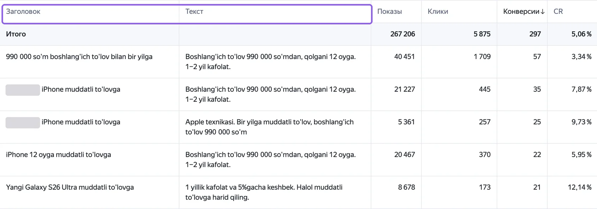Select total CR value 5,06 %
Image resolution: width=597 pixels, height=209 pixels.
pos(581,34)
